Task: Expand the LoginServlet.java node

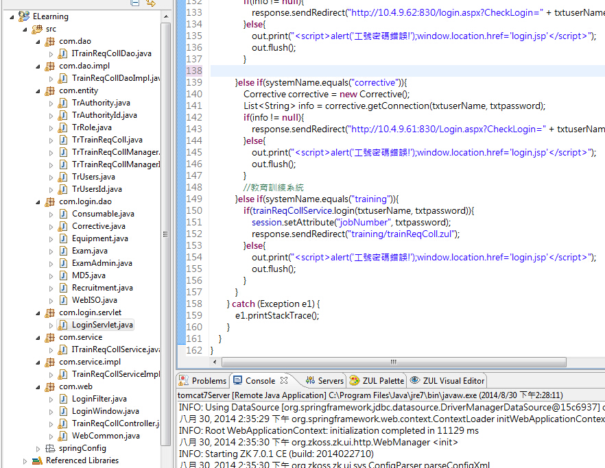Action: (51, 325)
